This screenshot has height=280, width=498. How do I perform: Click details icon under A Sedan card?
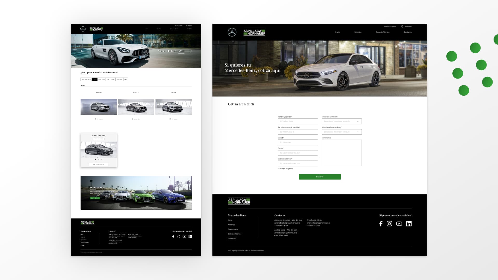[x=95, y=119]
